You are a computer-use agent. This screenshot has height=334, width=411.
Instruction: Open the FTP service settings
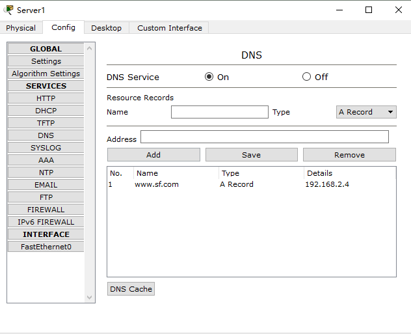click(46, 197)
